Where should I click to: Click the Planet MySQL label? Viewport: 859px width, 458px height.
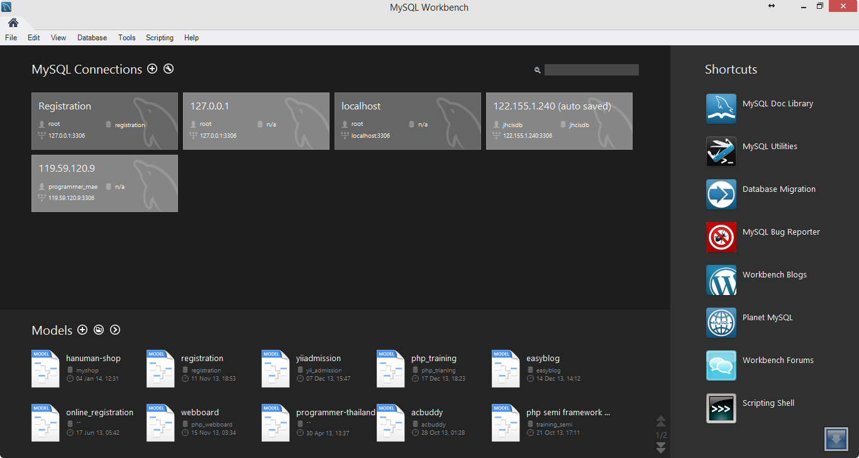tap(768, 318)
